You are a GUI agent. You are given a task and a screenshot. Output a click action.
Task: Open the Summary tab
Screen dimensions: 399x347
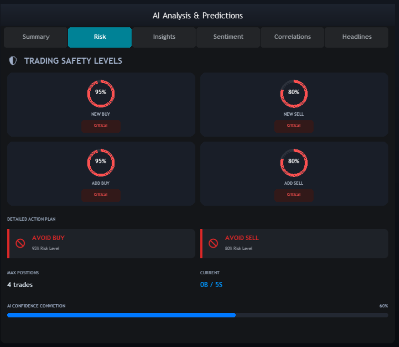[x=36, y=37]
